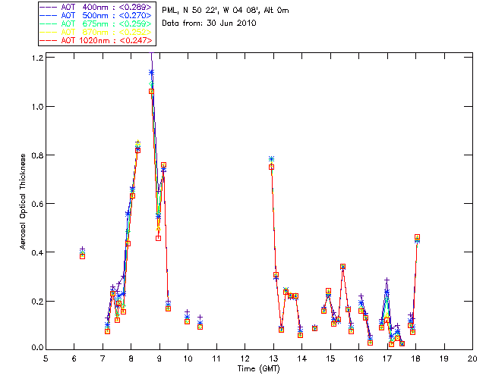Click x-axis tick label 15
Screen dimensions: 486x388
point(330,358)
